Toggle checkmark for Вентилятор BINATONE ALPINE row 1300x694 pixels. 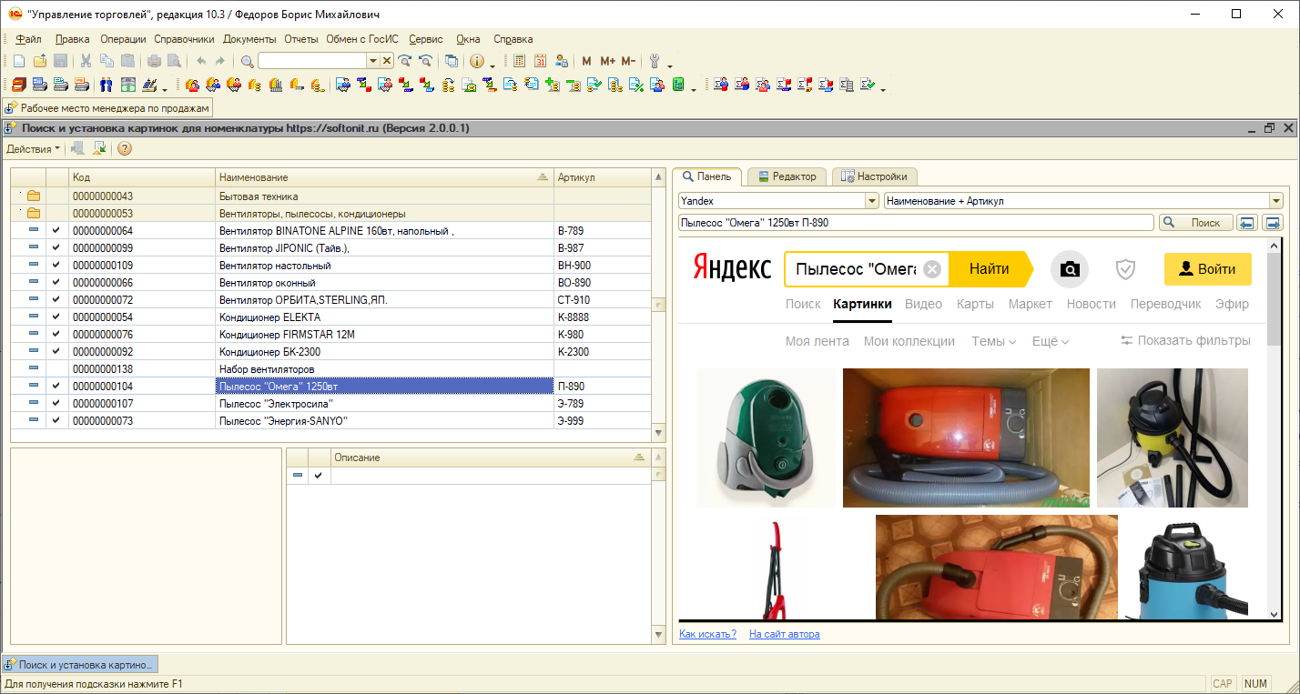56,231
